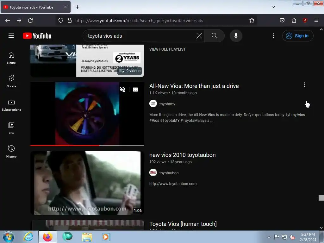Click Firefox icon in the taskbar
The height and width of the screenshot is (243, 324).
click(48, 237)
